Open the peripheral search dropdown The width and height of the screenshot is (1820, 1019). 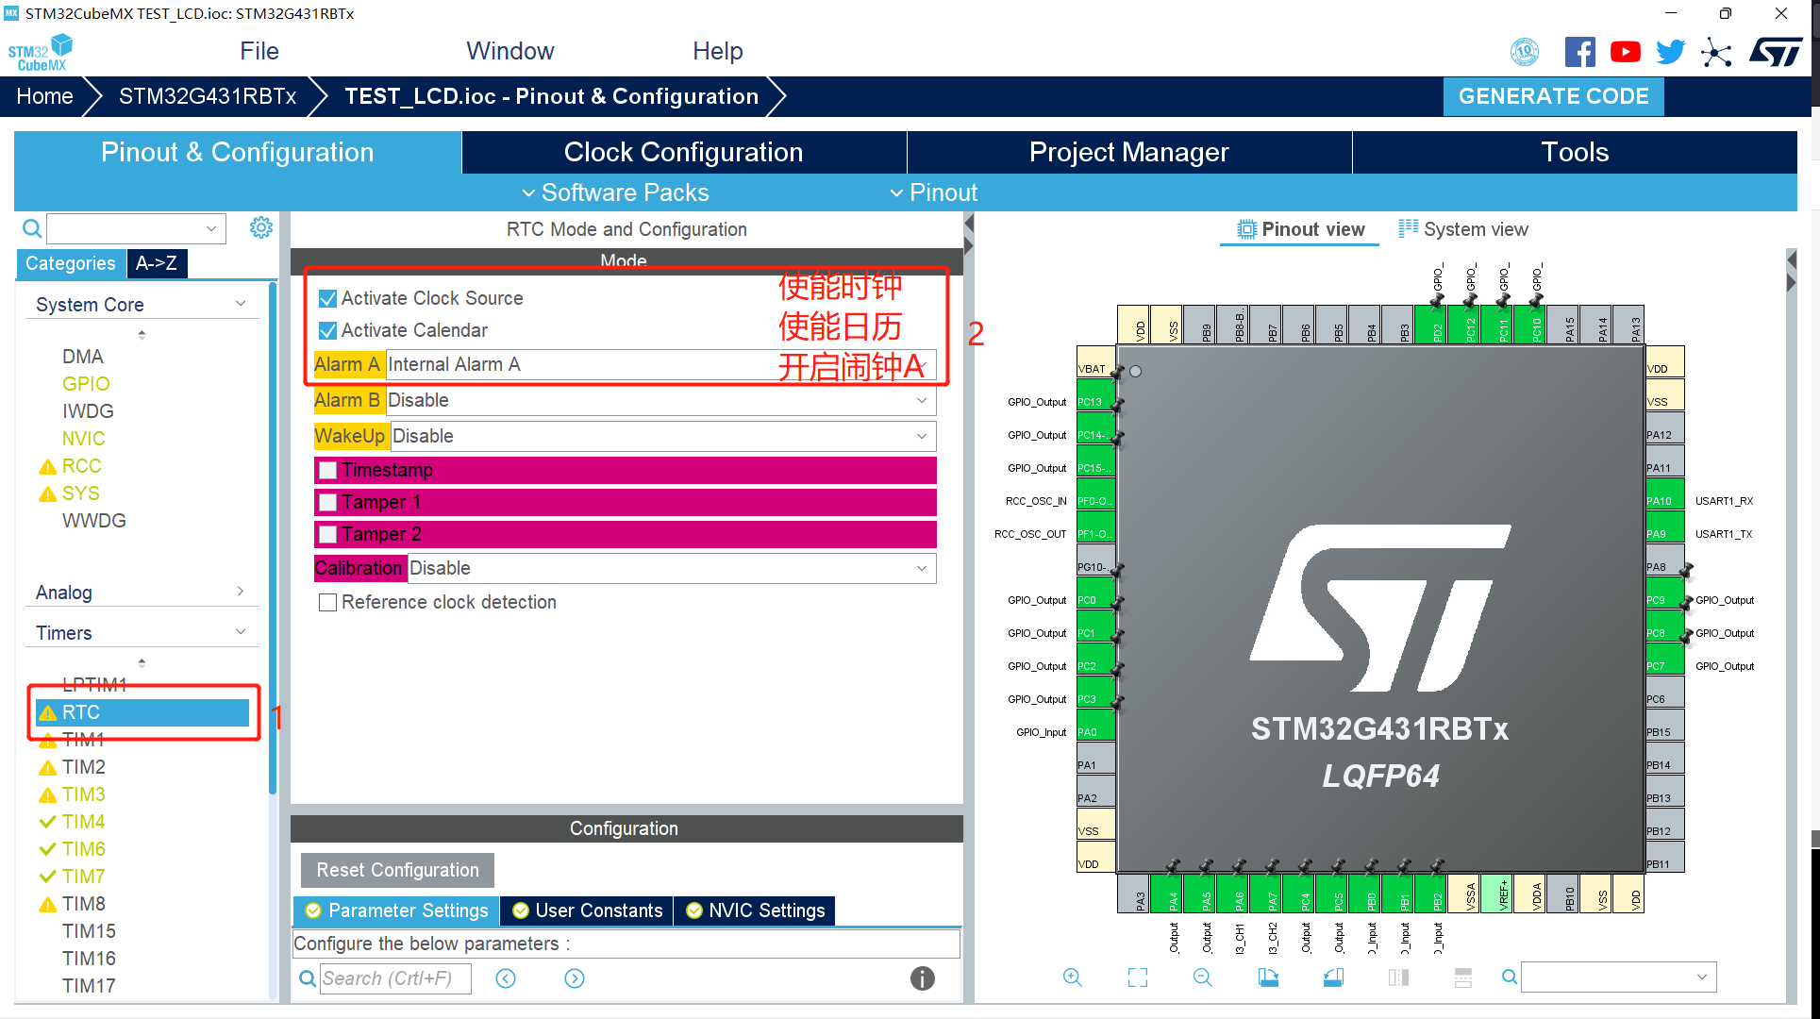coord(211,228)
